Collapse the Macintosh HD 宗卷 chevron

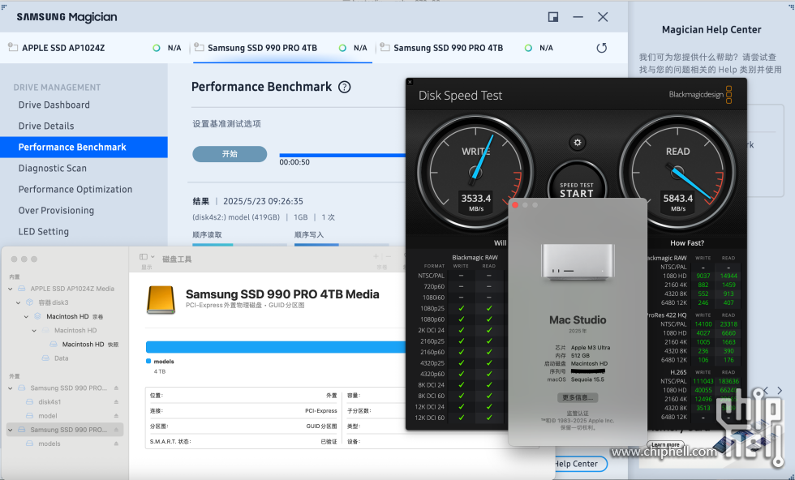26,317
